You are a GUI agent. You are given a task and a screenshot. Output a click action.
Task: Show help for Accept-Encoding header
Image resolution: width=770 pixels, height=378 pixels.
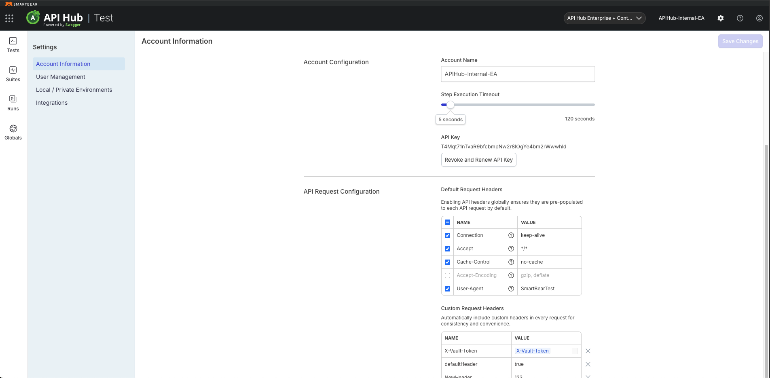click(511, 275)
